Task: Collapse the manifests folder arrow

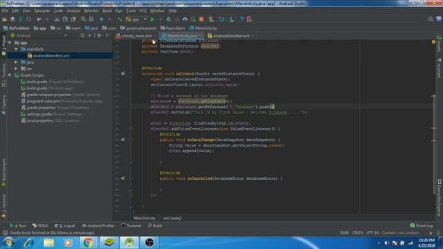Action: [x=16, y=49]
